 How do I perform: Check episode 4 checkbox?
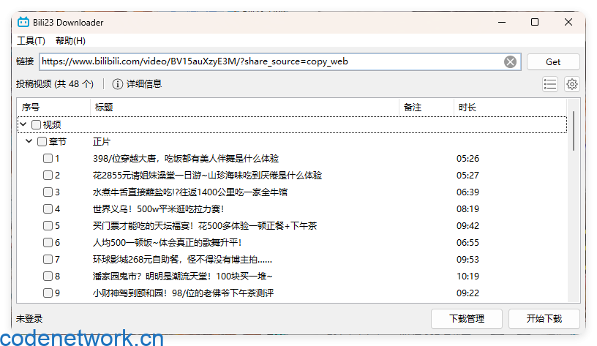(x=48, y=208)
